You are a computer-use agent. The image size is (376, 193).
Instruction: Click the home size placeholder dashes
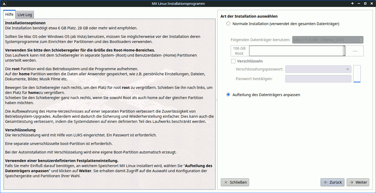(355, 51)
